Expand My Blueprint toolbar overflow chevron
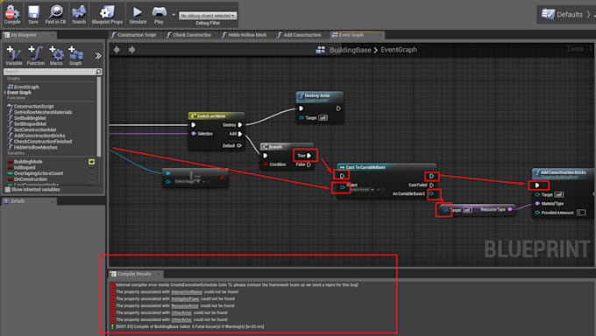Viewport: 596px width, 336px height. [x=98, y=56]
